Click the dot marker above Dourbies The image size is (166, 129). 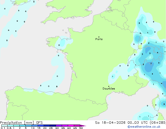tap(109, 86)
